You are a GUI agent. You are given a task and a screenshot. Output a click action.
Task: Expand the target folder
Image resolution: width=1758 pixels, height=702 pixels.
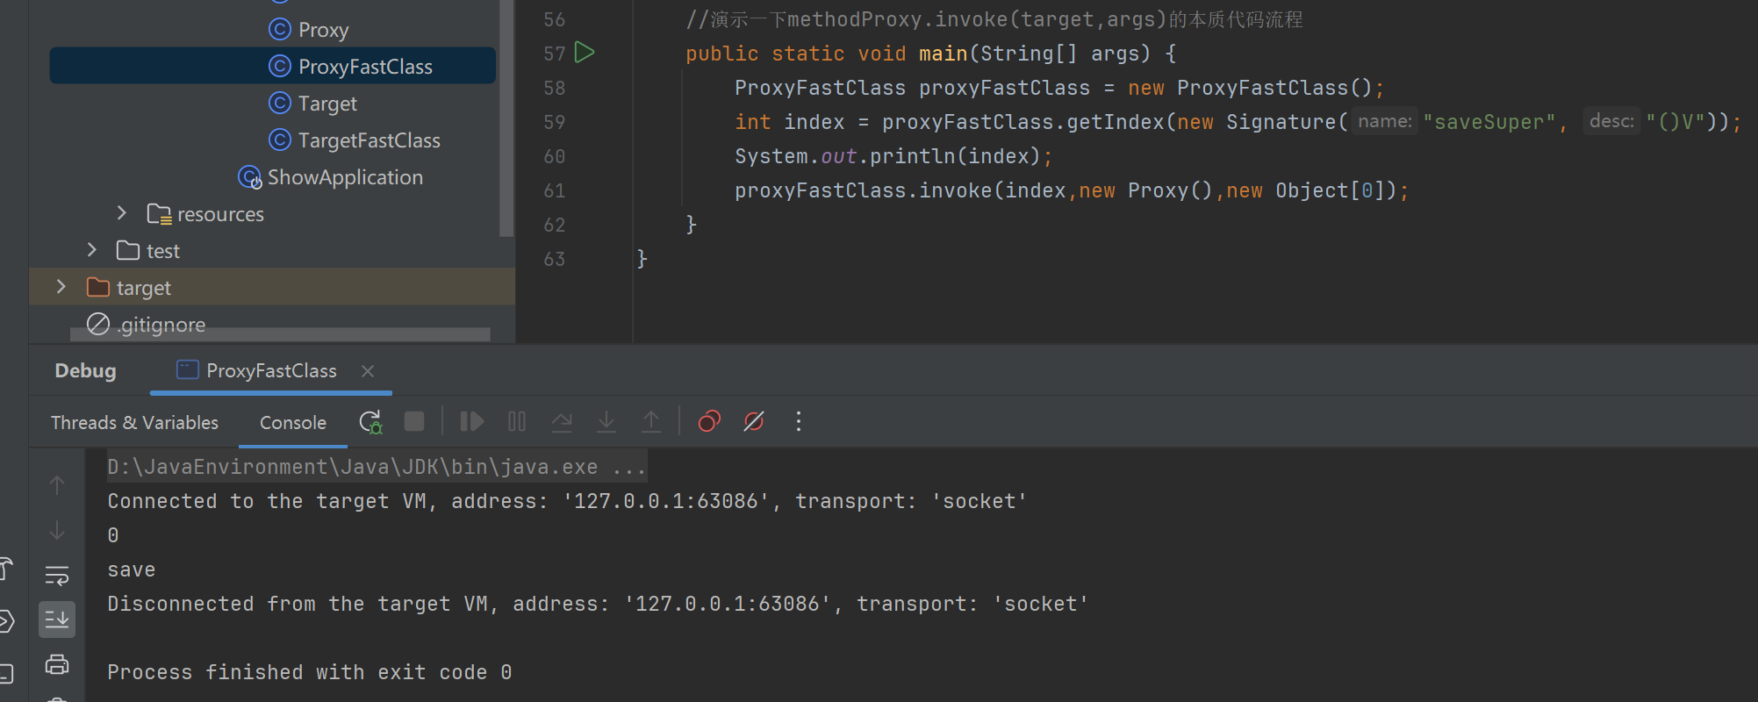[61, 287]
